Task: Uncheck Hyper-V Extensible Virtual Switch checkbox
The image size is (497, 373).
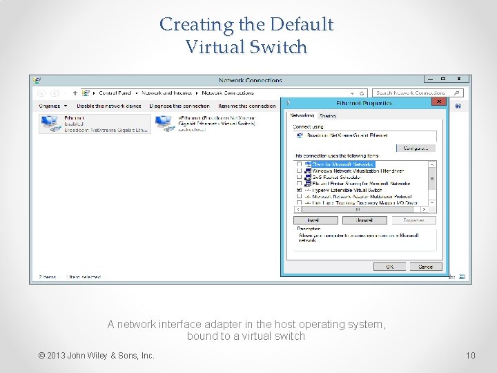Action: [x=299, y=190]
